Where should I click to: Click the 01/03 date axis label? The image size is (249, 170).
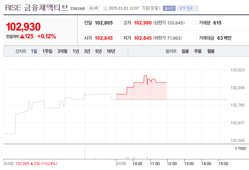coord(121,164)
